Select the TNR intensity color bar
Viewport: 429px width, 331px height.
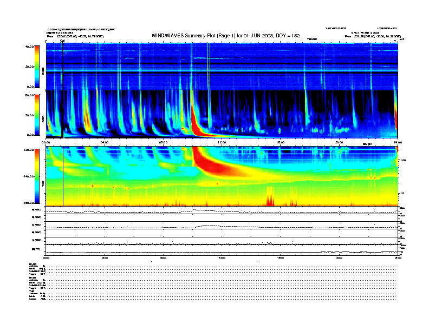37,176
